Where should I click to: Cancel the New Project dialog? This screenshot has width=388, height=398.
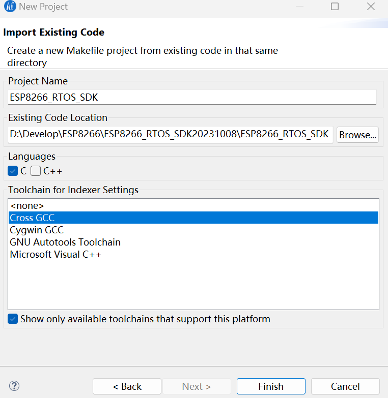[345, 386]
